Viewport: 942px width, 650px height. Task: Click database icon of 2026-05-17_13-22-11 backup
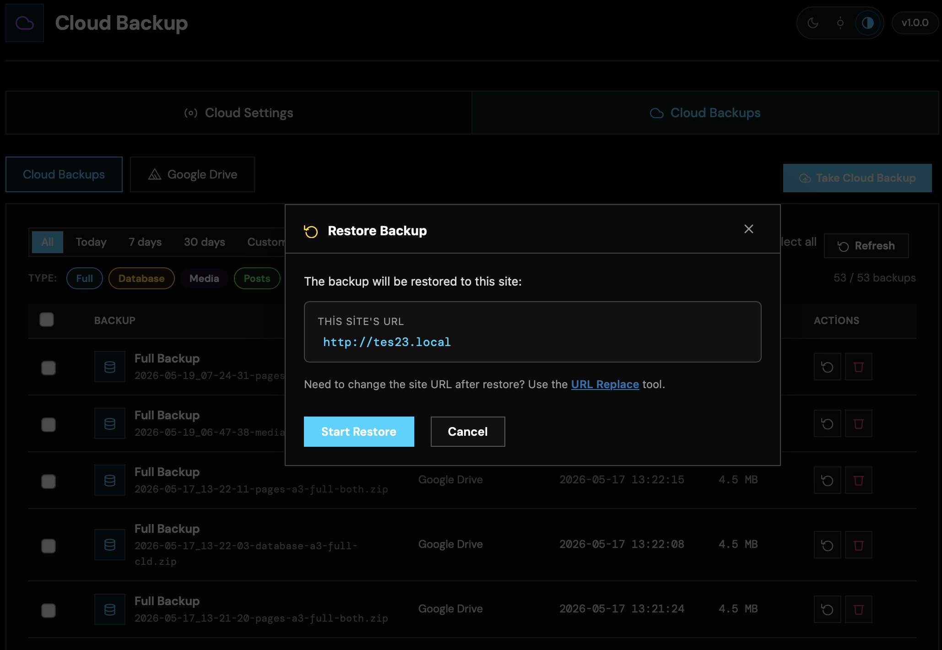click(110, 480)
